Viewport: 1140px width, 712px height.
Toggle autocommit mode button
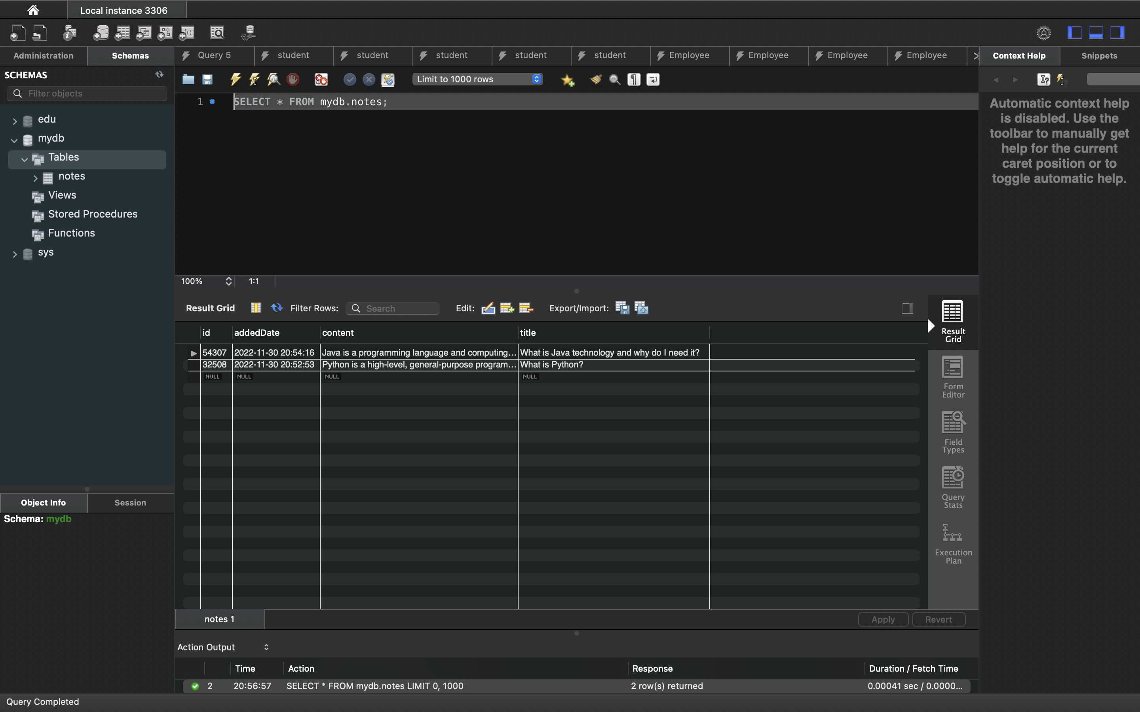click(388, 80)
